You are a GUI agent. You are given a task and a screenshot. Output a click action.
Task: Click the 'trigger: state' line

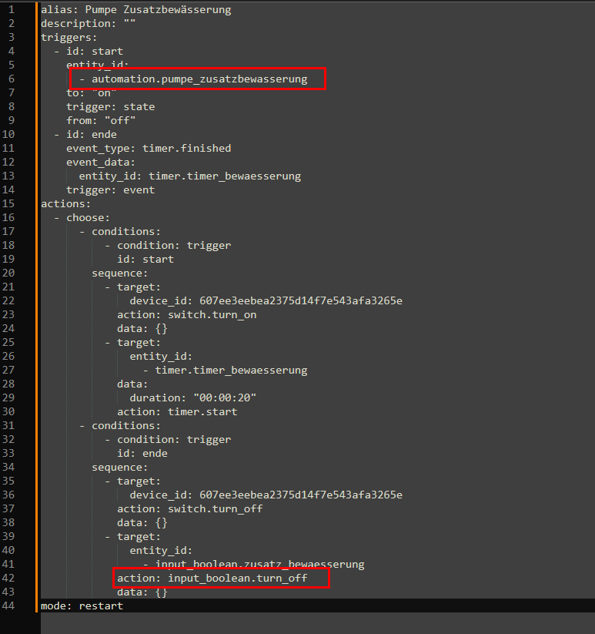click(110, 107)
